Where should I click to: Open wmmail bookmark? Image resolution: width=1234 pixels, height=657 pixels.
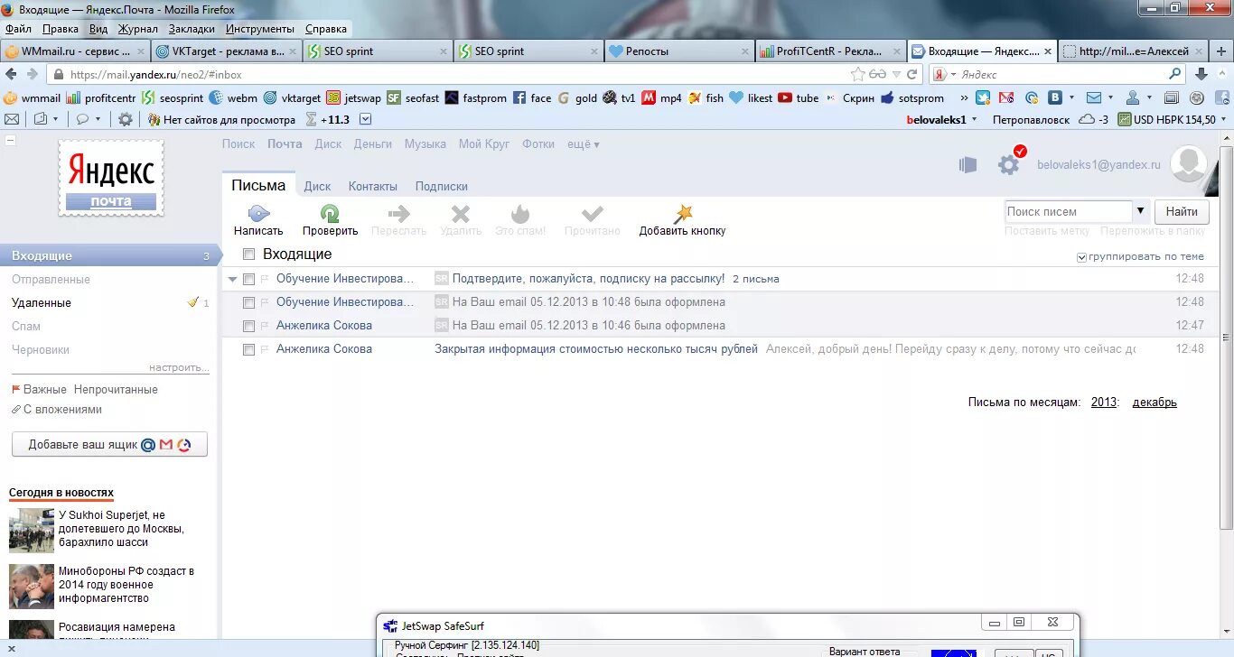point(33,98)
